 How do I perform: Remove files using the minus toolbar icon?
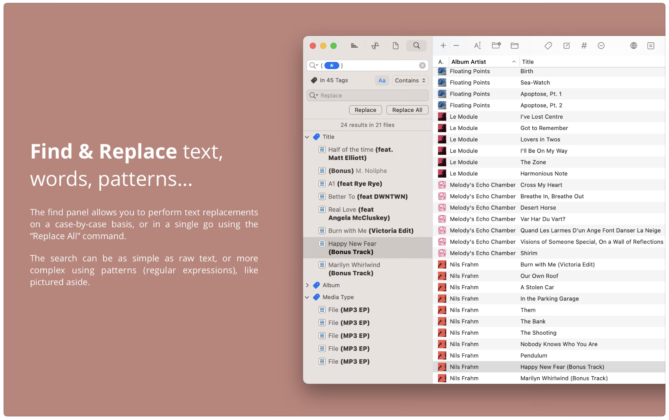pyautogui.click(x=456, y=45)
